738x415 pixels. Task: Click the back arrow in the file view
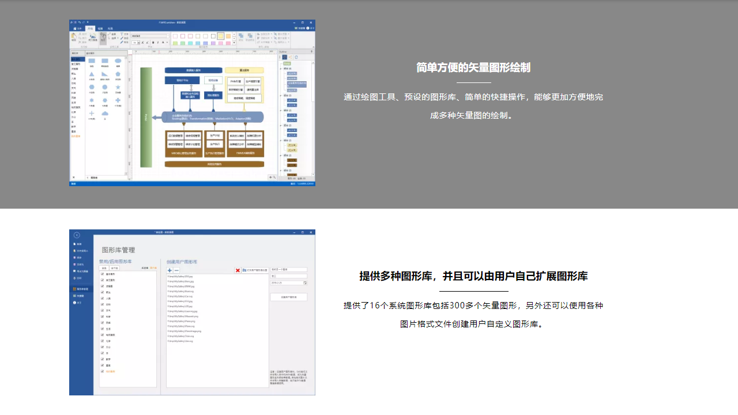pos(77,234)
